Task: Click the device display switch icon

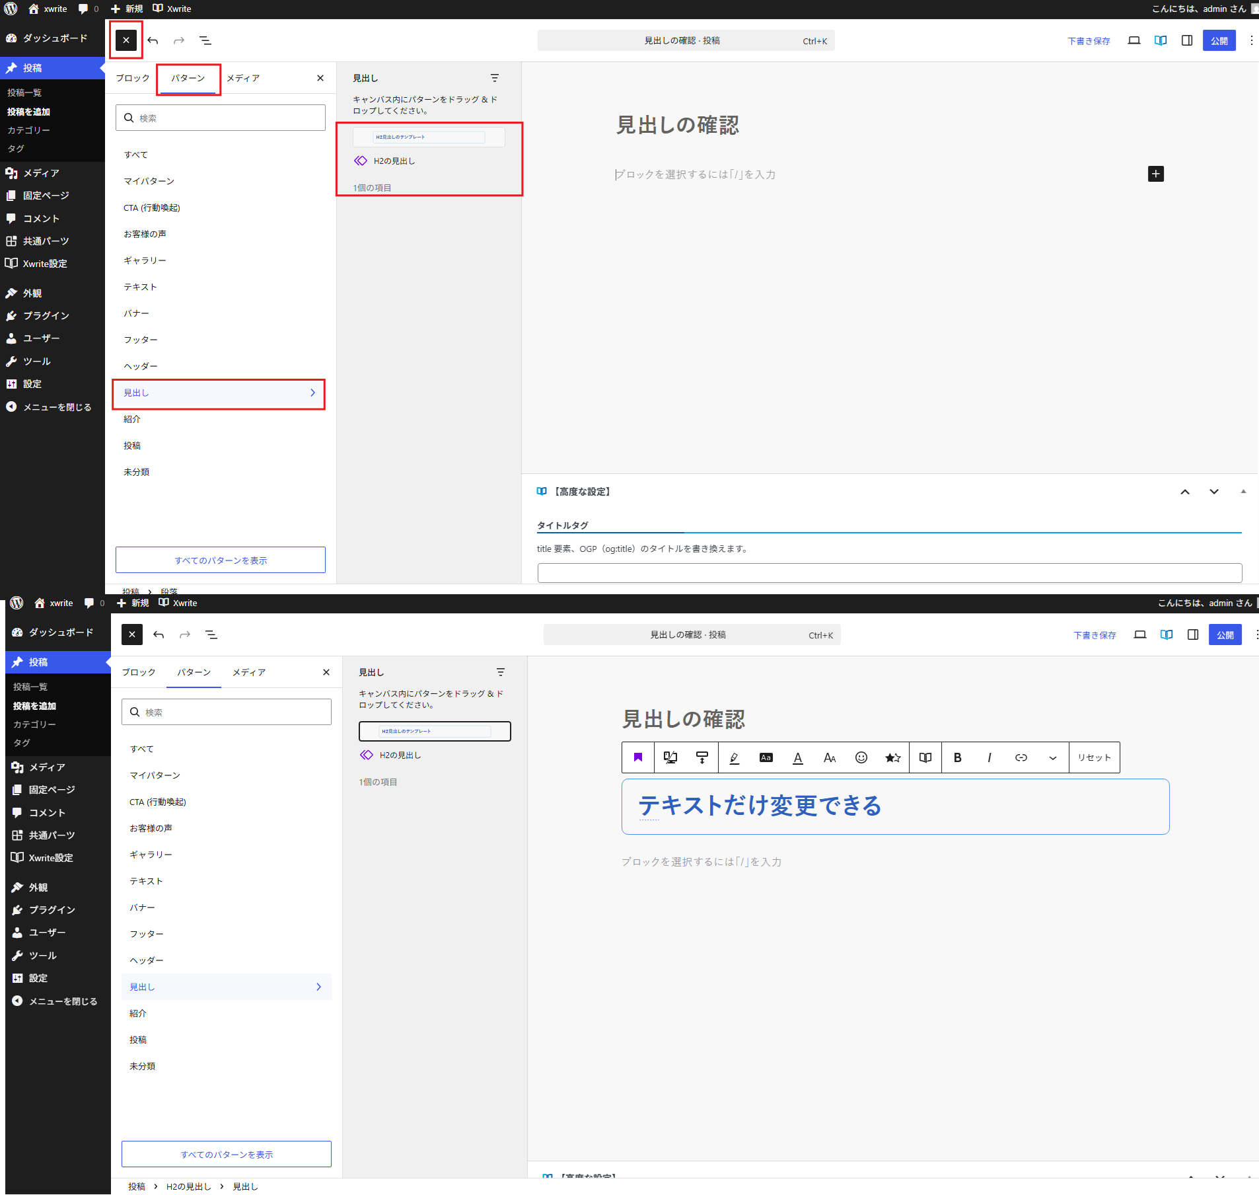Action: (670, 757)
